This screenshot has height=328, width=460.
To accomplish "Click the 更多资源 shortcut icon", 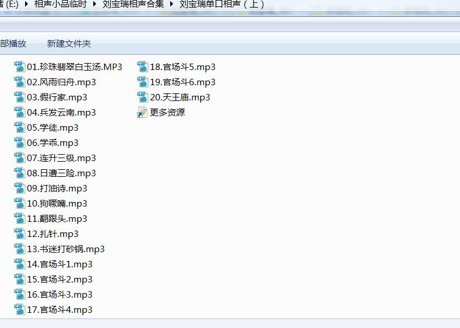I will 142,112.
